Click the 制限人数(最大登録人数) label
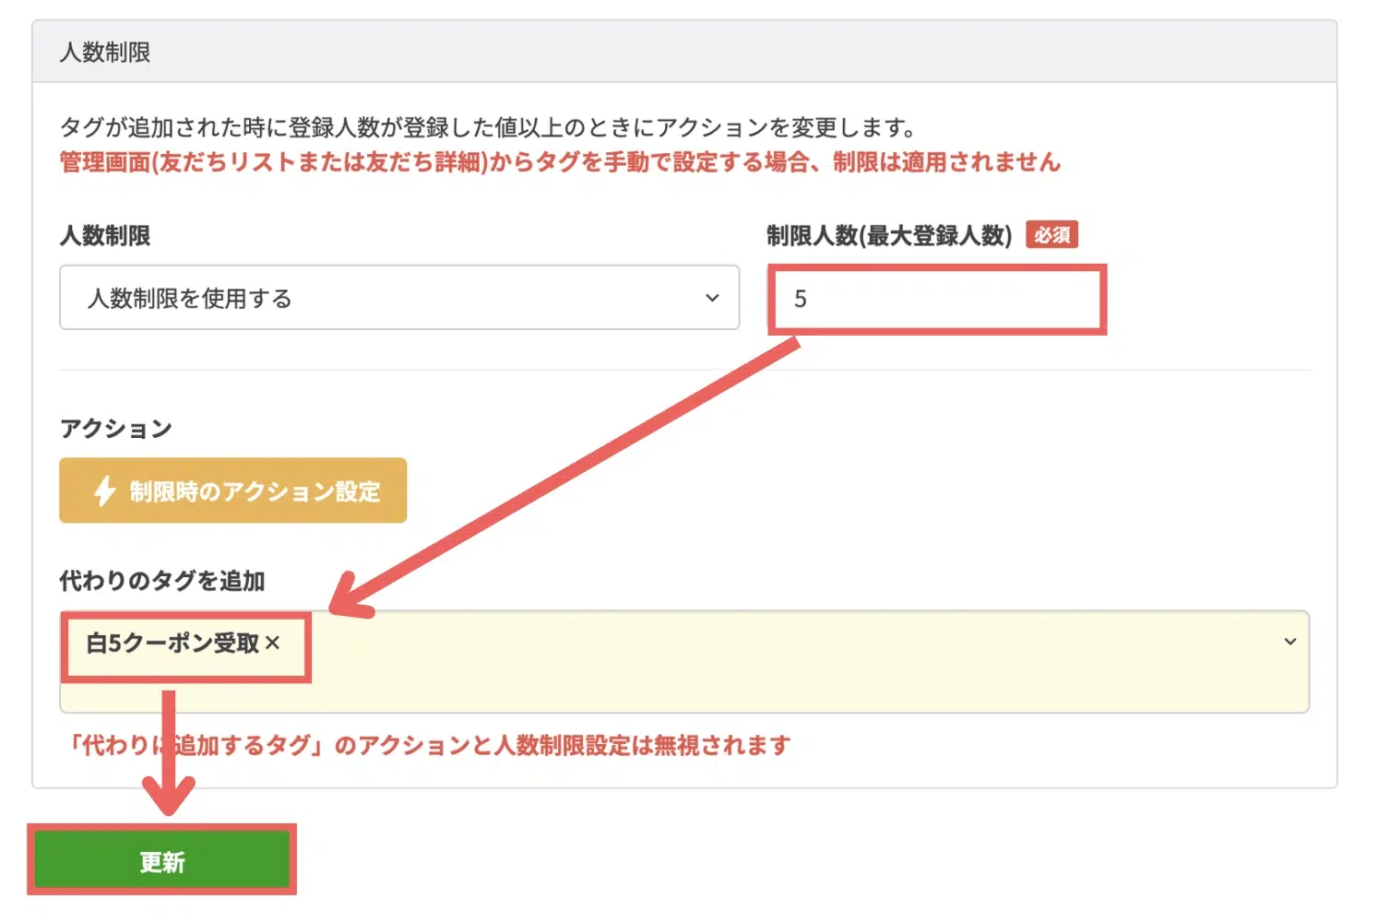Viewport: 1378px width, 922px height. (x=889, y=236)
